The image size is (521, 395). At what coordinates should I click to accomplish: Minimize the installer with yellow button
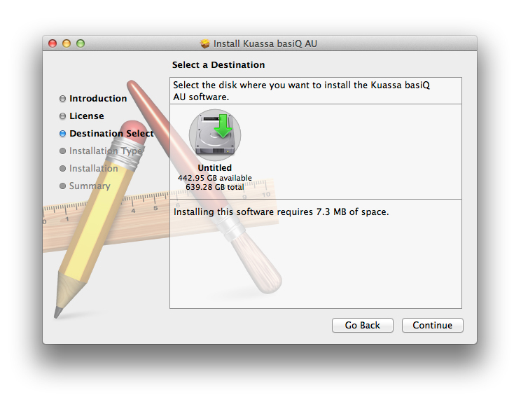tap(67, 43)
